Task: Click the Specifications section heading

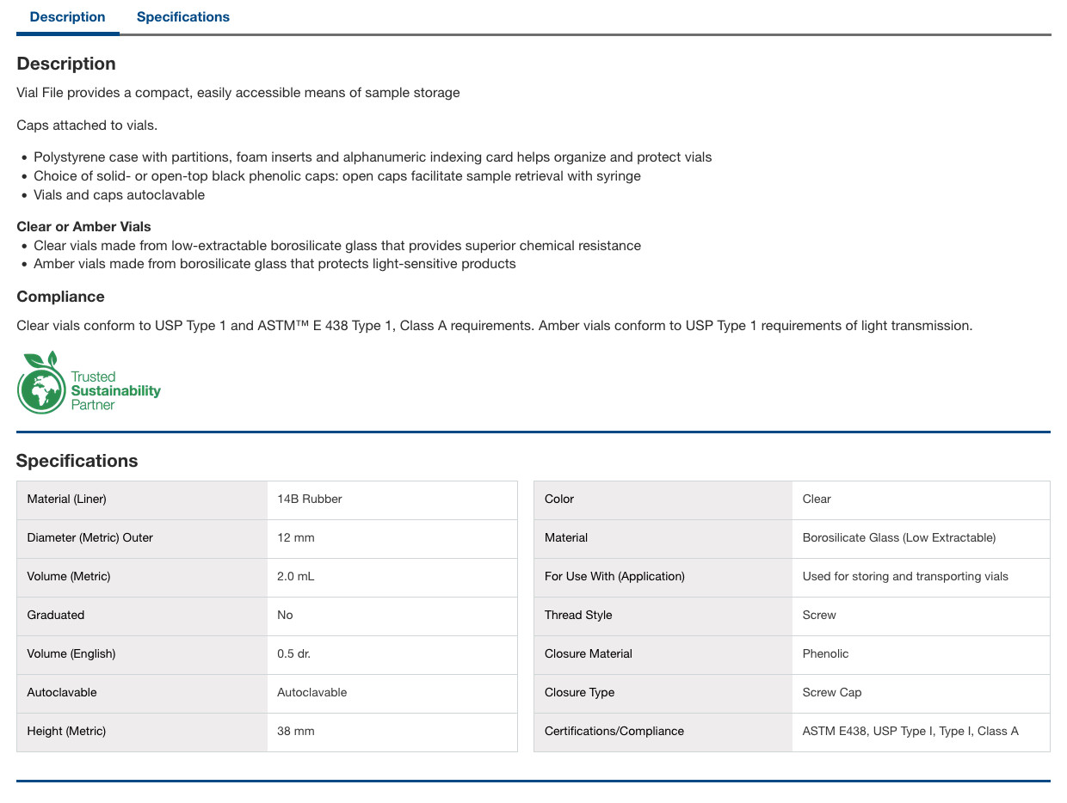Action: 77,461
